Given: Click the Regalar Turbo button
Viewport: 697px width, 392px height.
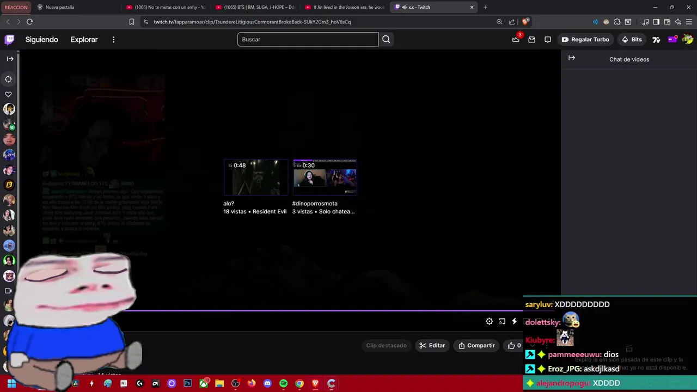Looking at the screenshot, I should [x=585, y=39].
